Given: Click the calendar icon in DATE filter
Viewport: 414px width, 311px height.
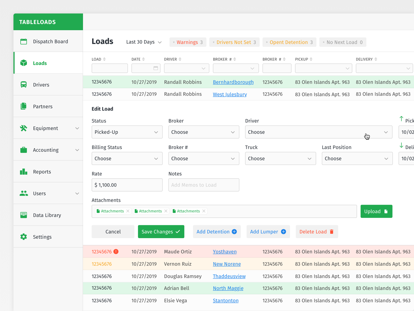Looking at the screenshot, I should coord(156,68).
